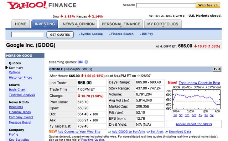228x141 pixels.
Task: Open the Personal Finance tab
Action: click(x=121, y=24)
